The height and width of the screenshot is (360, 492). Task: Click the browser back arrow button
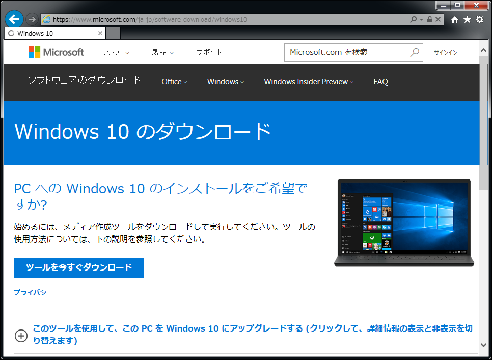click(14, 19)
